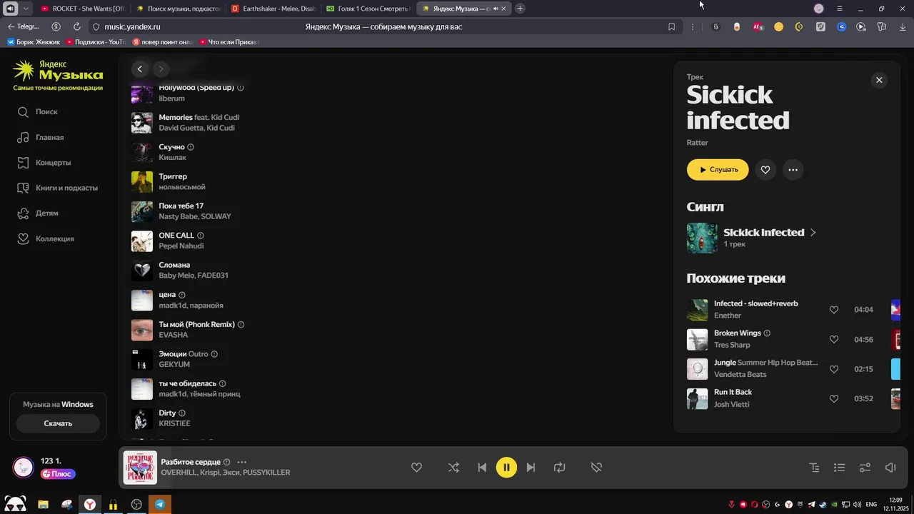Screen dimensions: 914x514
Task: Like the playing track Разбитое сердце
Action: [x=416, y=468]
